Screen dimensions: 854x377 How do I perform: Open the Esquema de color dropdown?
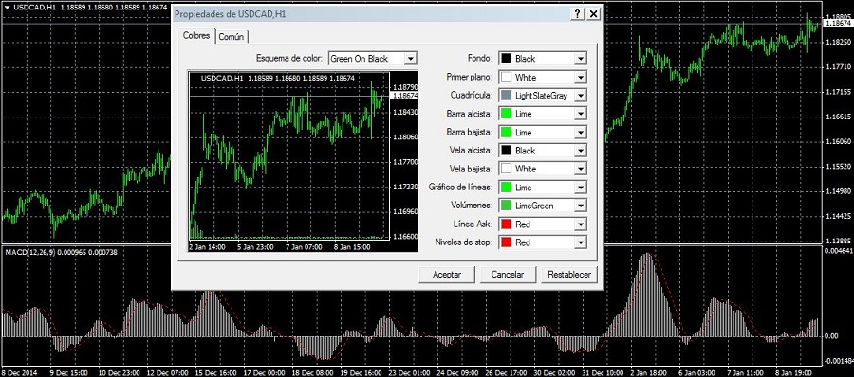(373, 58)
